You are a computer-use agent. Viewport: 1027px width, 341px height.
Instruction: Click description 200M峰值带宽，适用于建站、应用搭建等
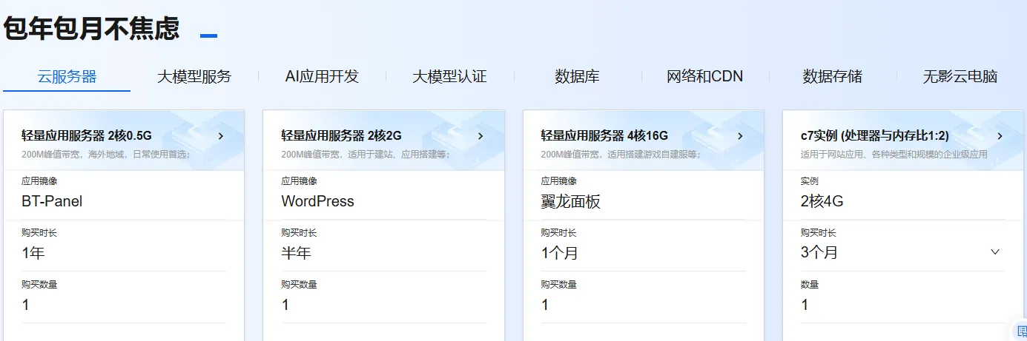366,155
